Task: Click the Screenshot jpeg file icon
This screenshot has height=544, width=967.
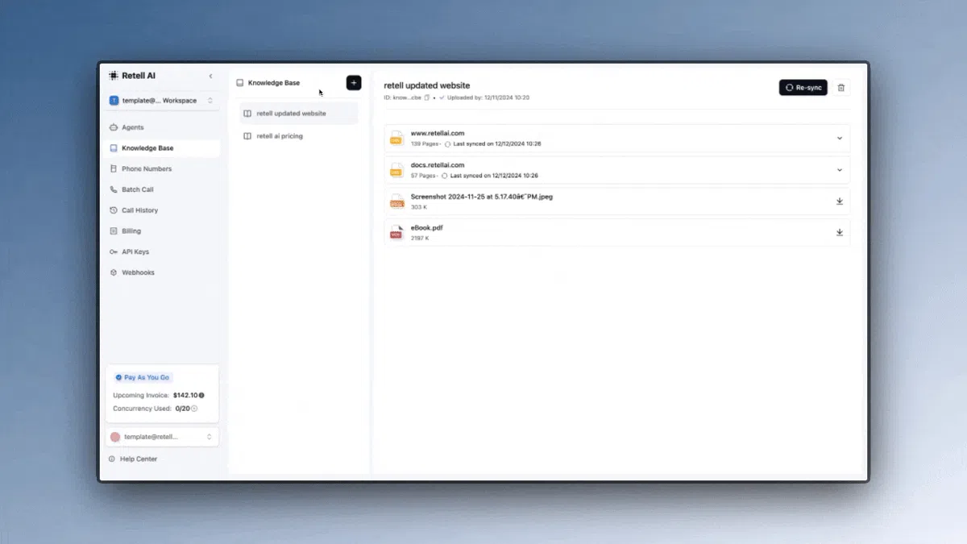Action: point(396,201)
